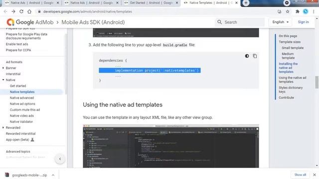Open Native advanced page
The image size is (319, 179).
[22, 98]
